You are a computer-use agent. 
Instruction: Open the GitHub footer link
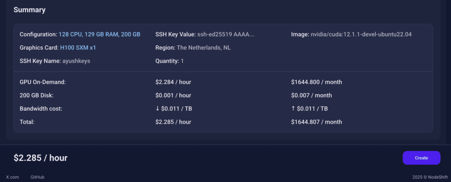point(37,177)
